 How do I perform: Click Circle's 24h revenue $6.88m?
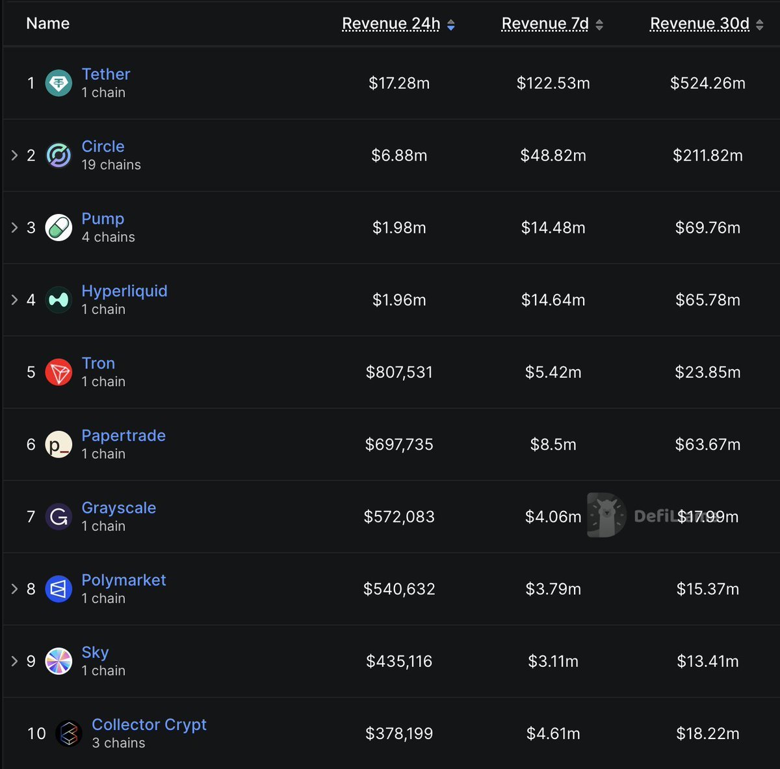point(399,155)
